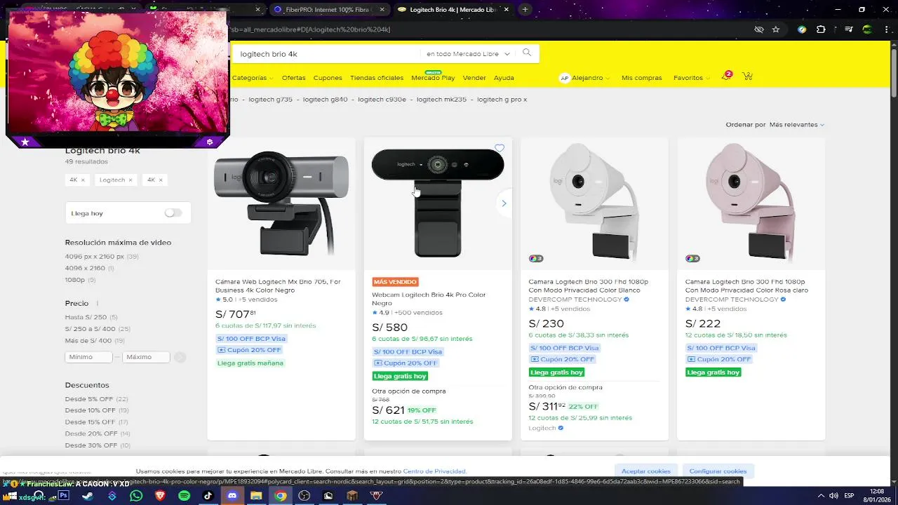898x505 pixels.
Task: Open a new browser tab with plus button
Action: (525, 10)
